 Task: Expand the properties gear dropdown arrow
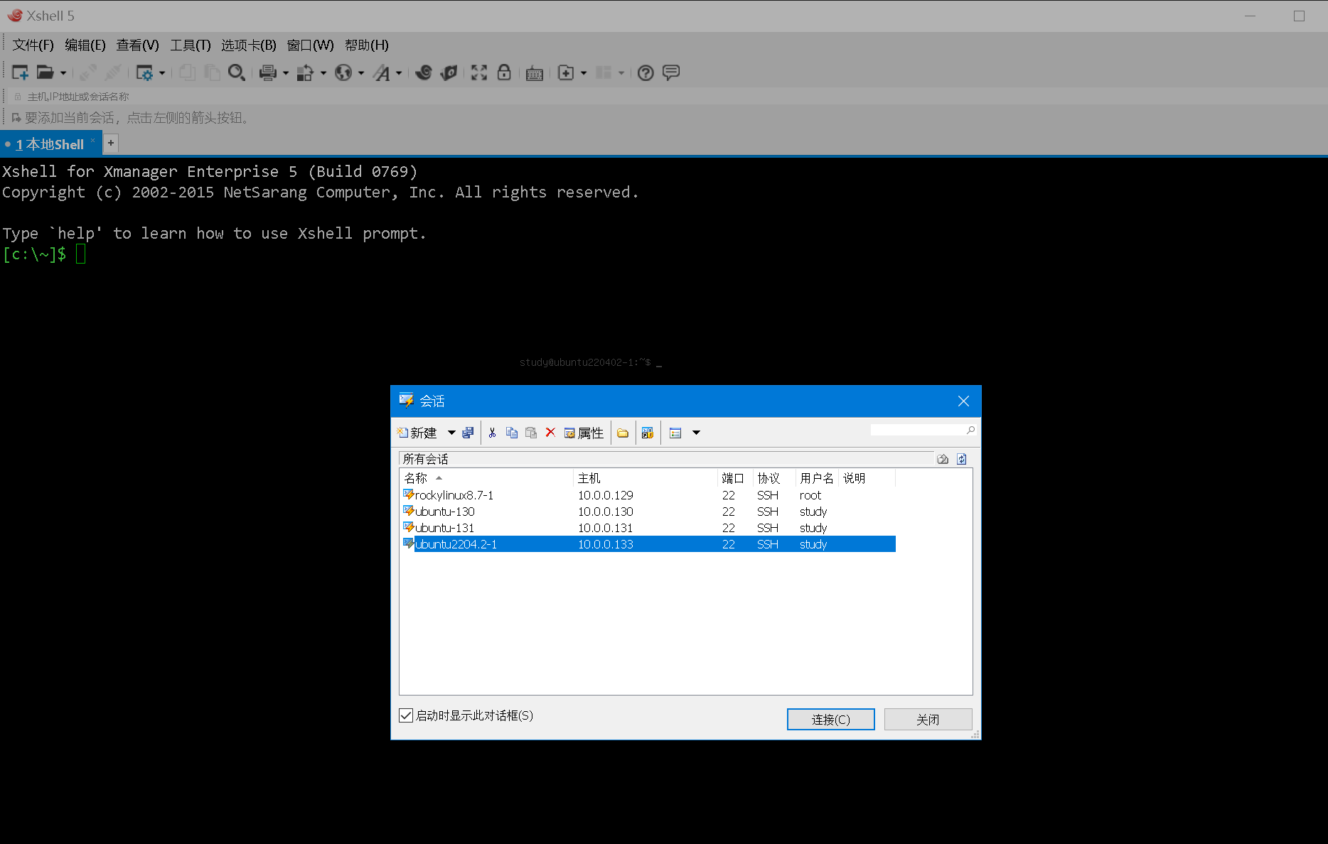pos(162,72)
